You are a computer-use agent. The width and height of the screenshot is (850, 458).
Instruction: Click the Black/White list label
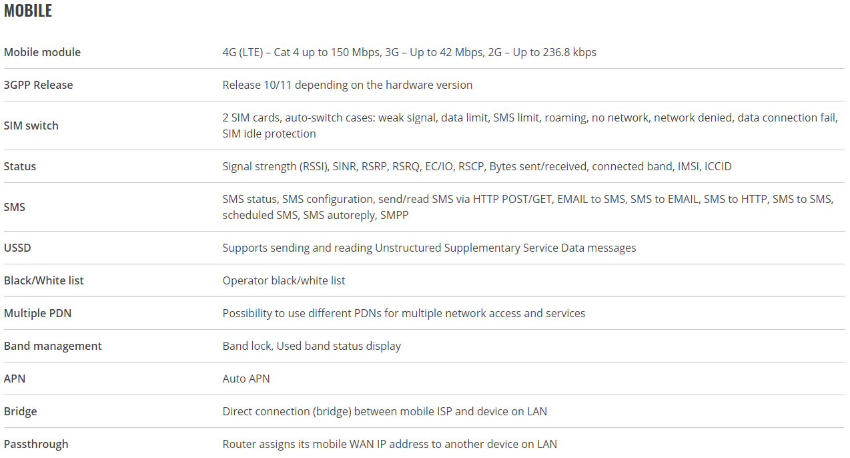44,280
